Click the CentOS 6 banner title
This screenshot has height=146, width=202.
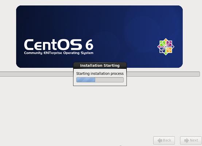click(x=59, y=45)
